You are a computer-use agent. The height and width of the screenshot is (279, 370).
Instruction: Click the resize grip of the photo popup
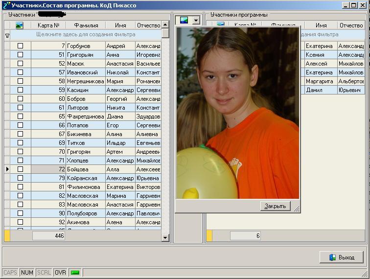pyautogui.click(x=297, y=209)
